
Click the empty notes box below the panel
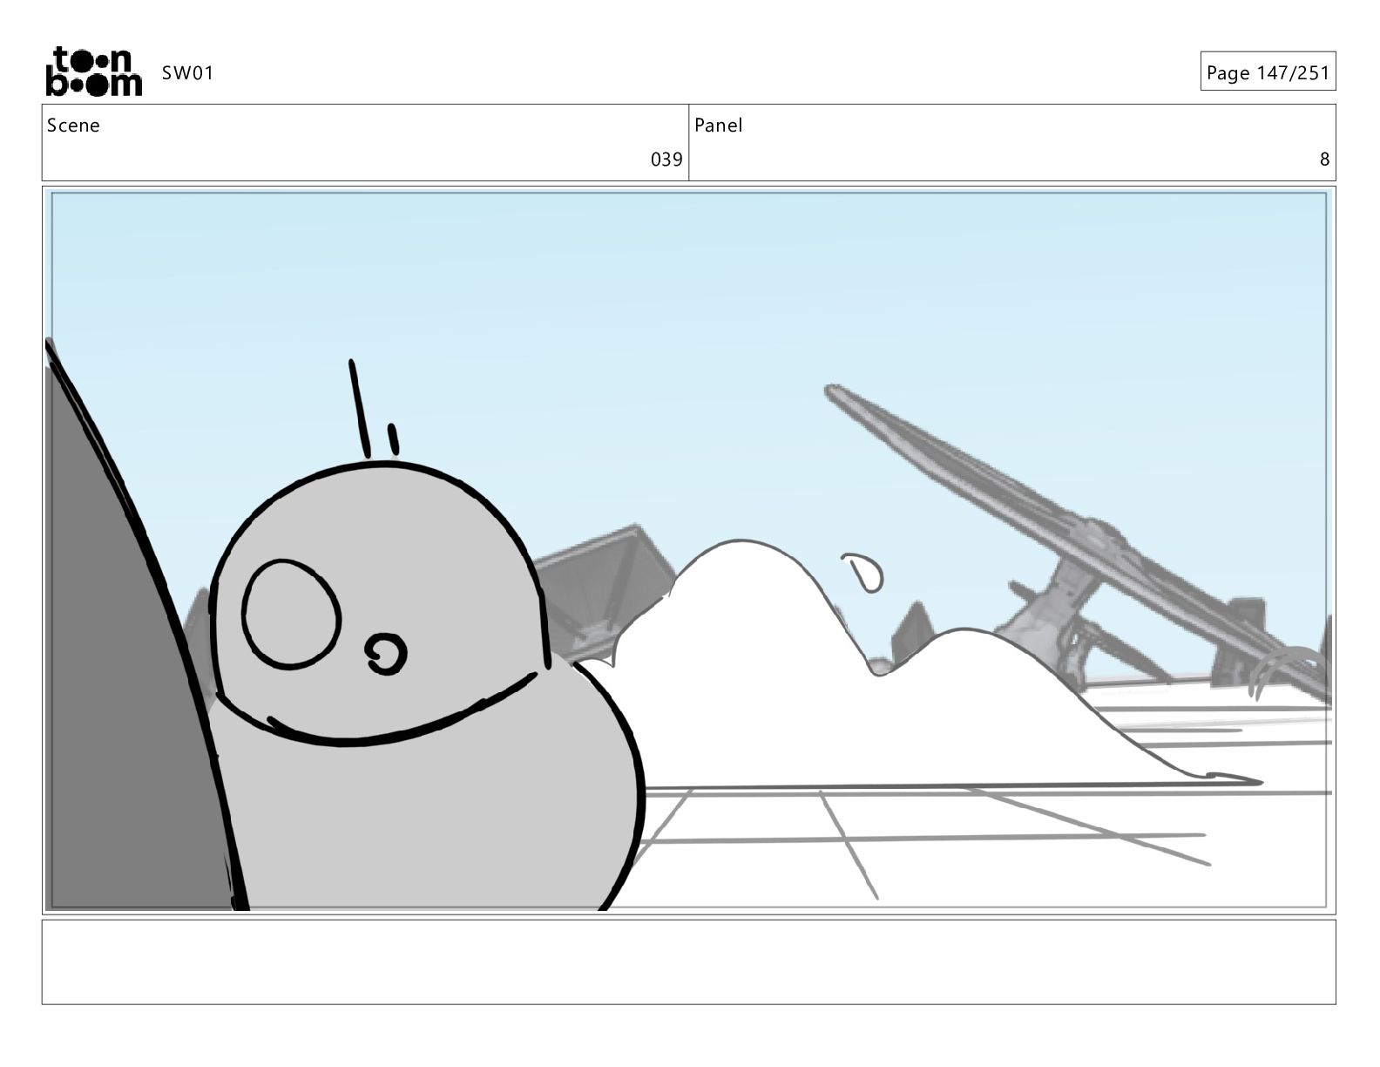click(689, 962)
